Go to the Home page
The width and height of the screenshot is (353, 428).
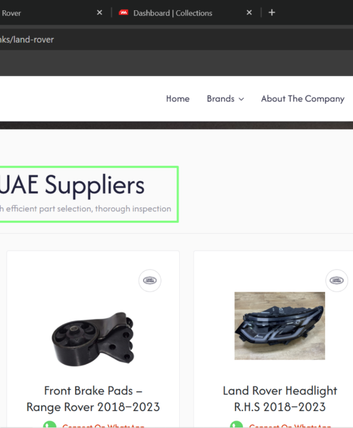(178, 99)
